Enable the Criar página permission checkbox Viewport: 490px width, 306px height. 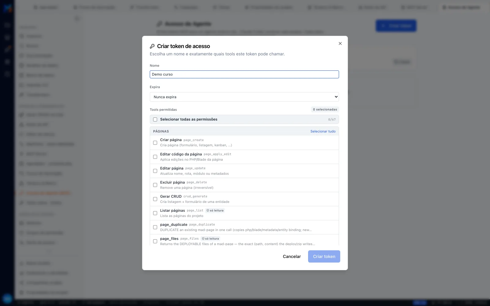click(x=155, y=143)
